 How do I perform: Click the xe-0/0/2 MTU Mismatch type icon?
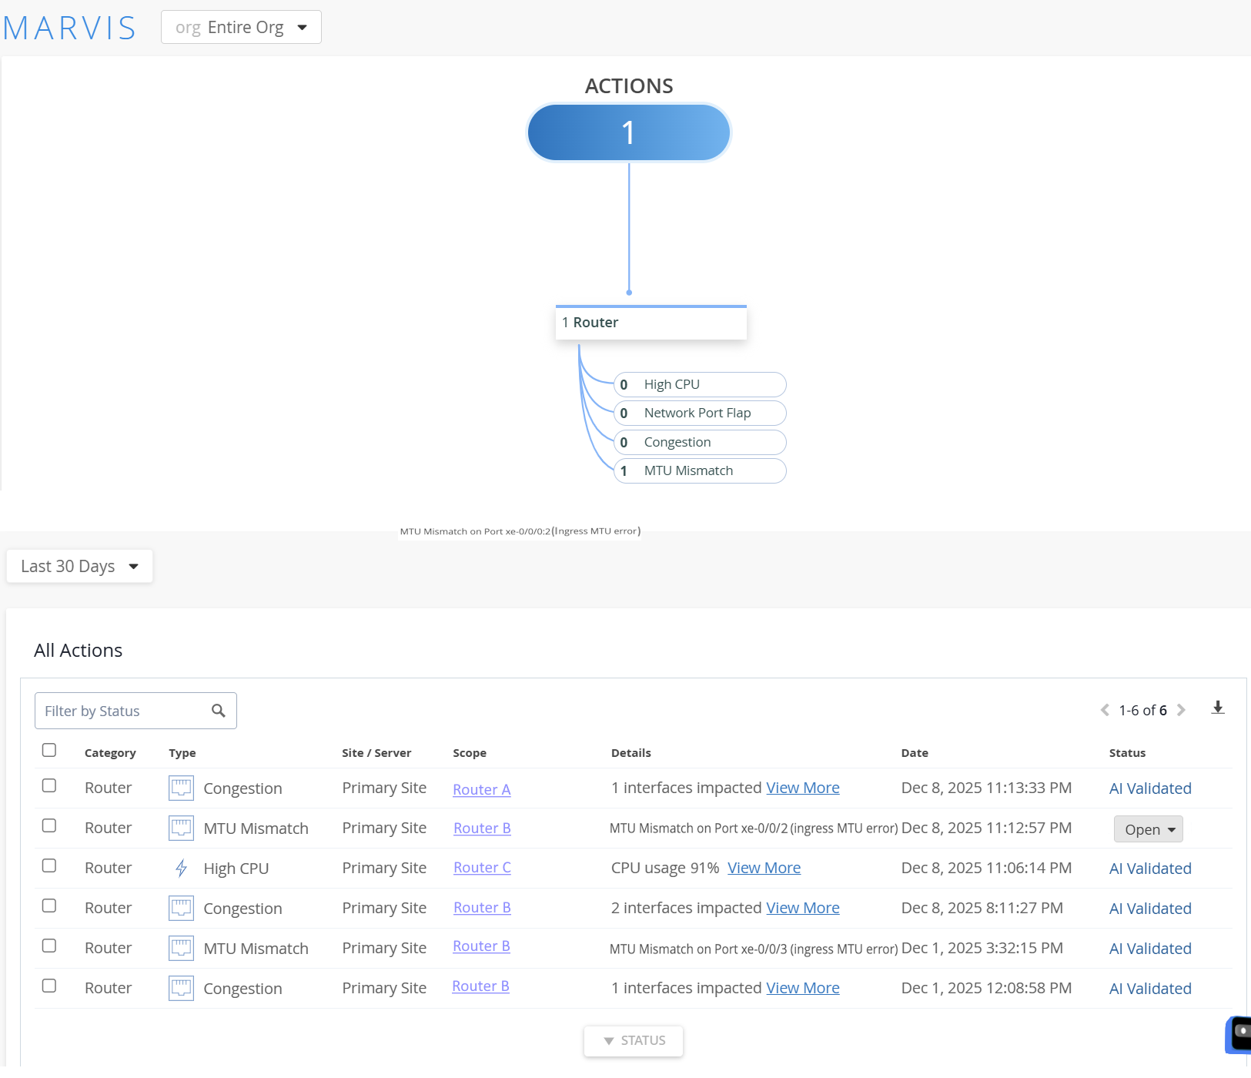[x=181, y=829]
